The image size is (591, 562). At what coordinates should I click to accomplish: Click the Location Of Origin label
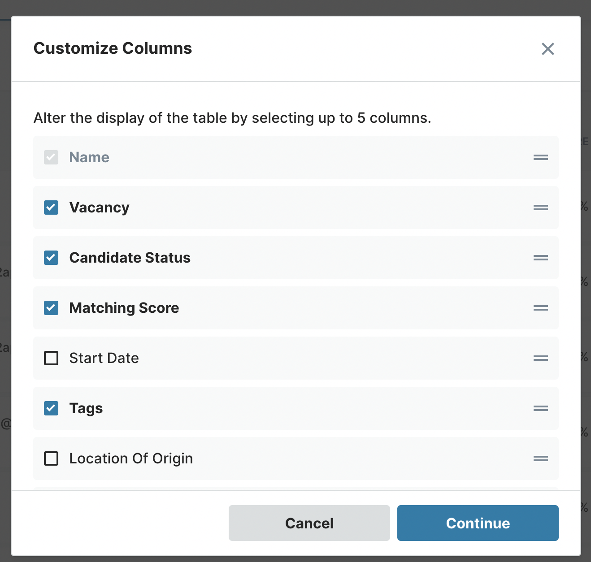pyautogui.click(x=131, y=458)
